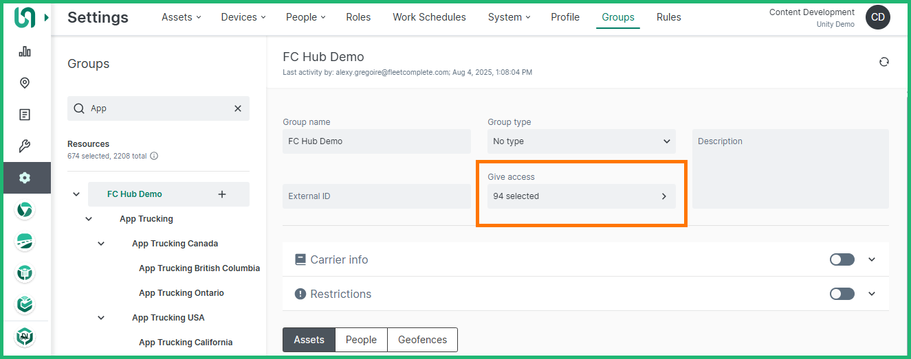The height and width of the screenshot is (359, 911).
Task: Open the dashboard bar chart icon in sidebar
Action: [25, 51]
